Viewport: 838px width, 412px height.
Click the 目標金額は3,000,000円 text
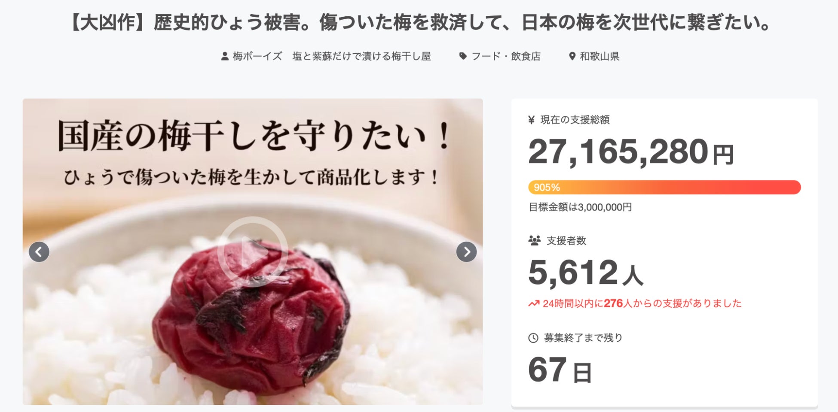(x=580, y=207)
